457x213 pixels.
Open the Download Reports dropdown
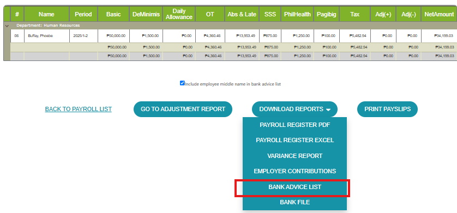pos(294,109)
